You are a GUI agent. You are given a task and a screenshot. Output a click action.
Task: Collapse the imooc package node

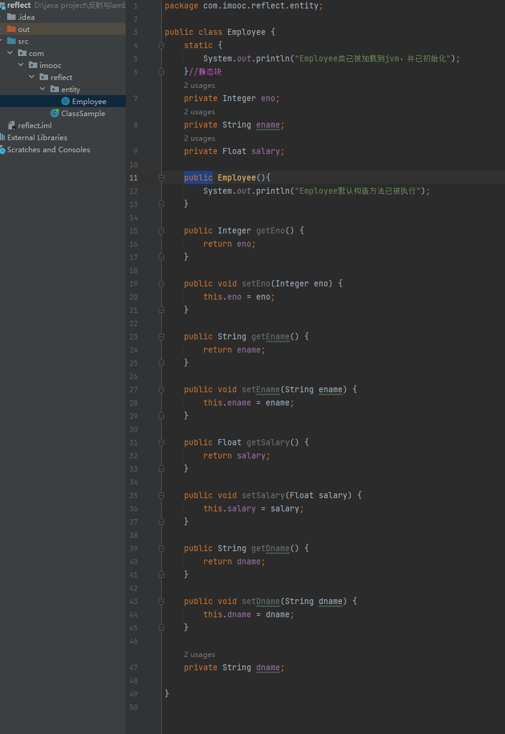[x=21, y=65]
